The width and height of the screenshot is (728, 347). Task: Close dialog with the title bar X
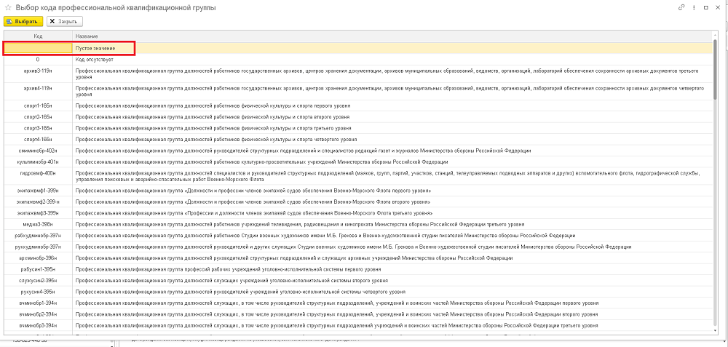coord(719,7)
